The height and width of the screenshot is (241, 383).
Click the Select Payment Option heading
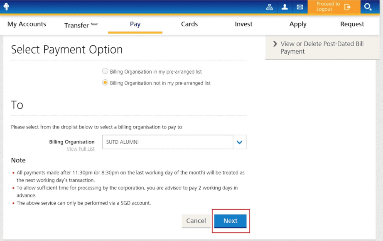click(x=67, y=49)
